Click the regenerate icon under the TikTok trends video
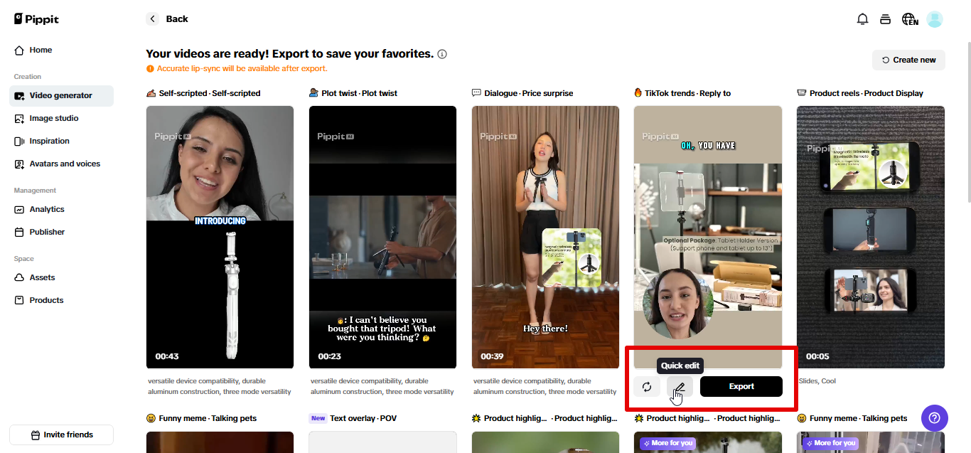 click(x=647, y=387)
